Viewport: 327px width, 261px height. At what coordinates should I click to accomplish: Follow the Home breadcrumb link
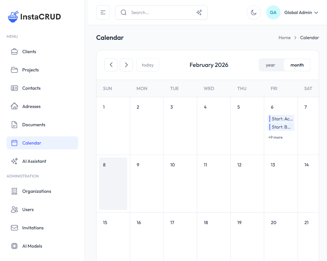[284, 38]
